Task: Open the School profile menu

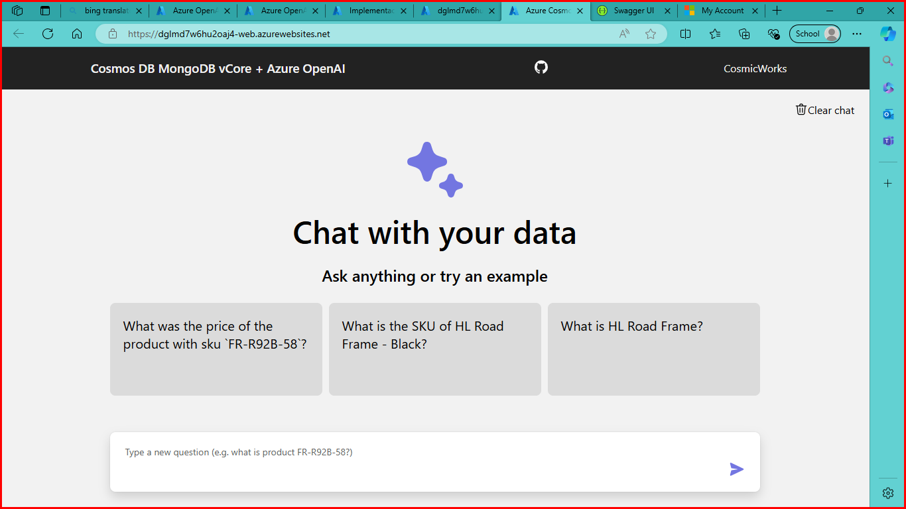Action: tap(815, 34)
